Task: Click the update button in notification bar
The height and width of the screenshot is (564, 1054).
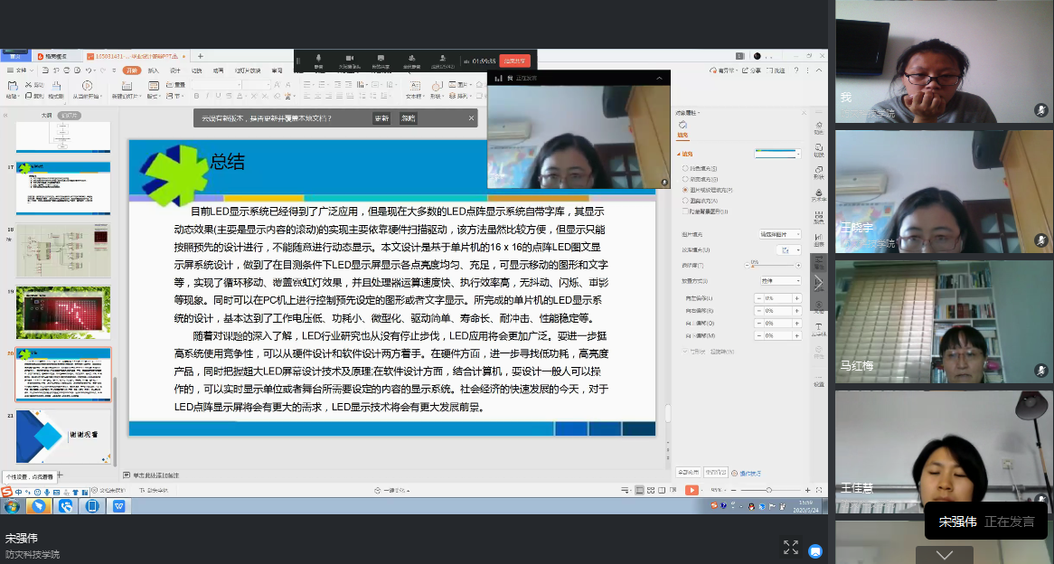Action: click(x=381, y=118)
